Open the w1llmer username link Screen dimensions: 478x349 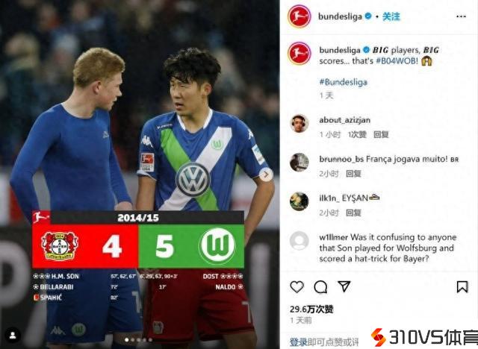(334, 237)
